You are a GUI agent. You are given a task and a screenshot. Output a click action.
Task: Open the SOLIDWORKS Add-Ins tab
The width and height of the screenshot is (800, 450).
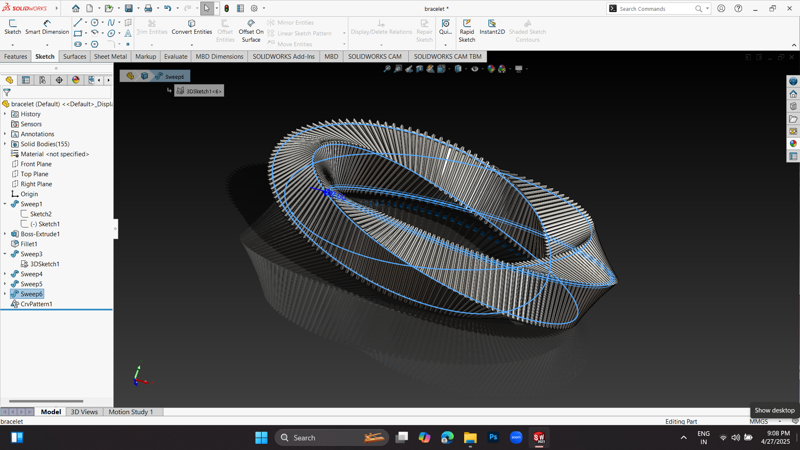tap(284, 57)
